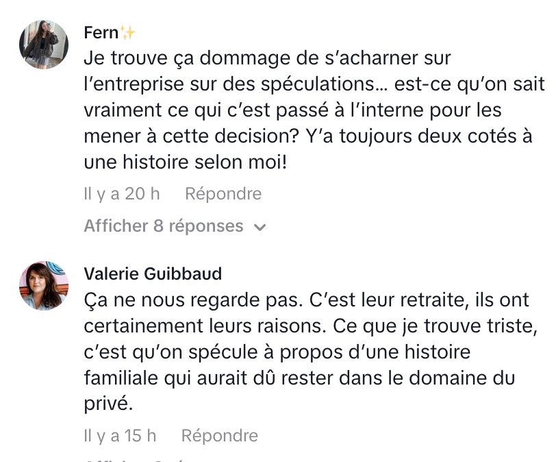Click the word 'privé.' ending Valerie's comment

click(x=108, y=404)
